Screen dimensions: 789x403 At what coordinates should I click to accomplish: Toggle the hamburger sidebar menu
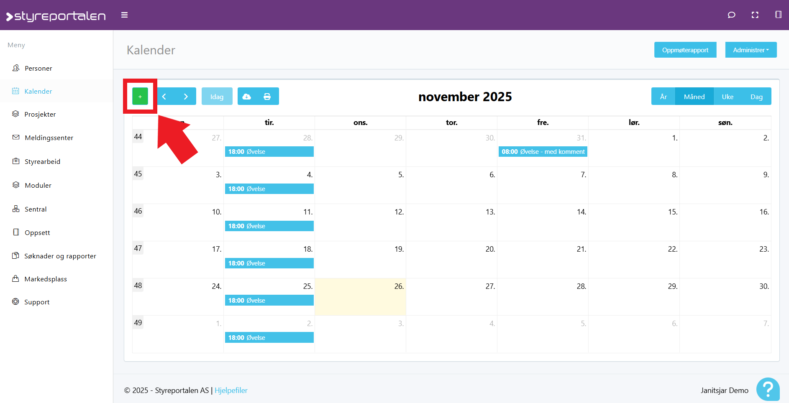(x=124, y=15)
